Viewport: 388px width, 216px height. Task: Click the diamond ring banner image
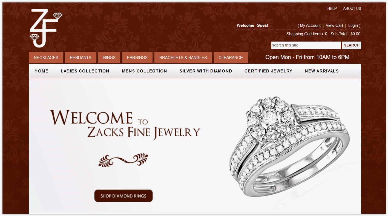pos(289,146)
